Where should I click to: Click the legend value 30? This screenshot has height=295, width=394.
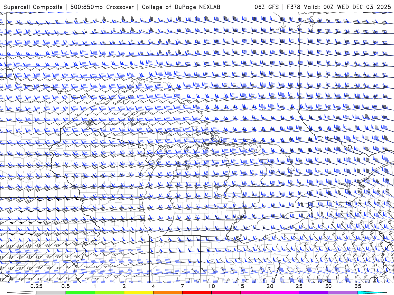(x=328, y=286)
